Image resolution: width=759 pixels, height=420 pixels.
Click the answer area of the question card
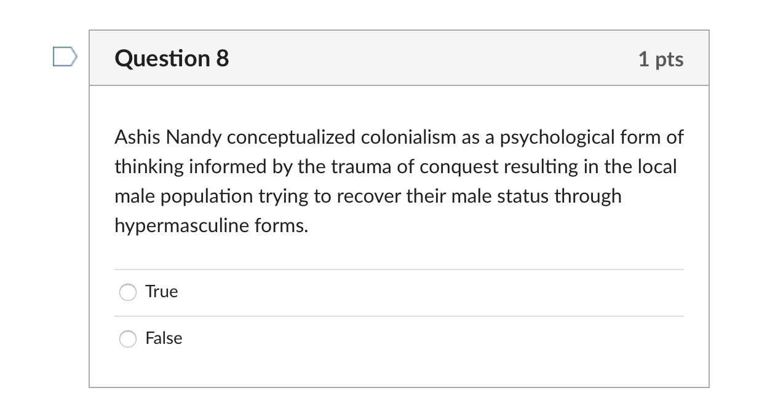(x=399, y=313)
